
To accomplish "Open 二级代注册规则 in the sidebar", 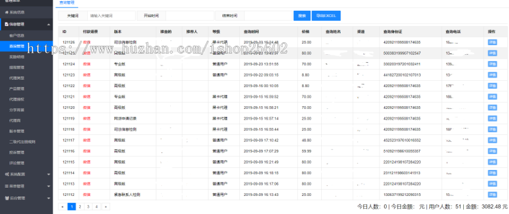I will click(22, 142).
